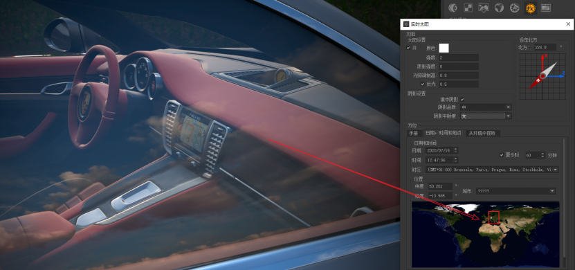Click the date stepper arrows
This screenshot has width=575, height=270.
point(455,150)
